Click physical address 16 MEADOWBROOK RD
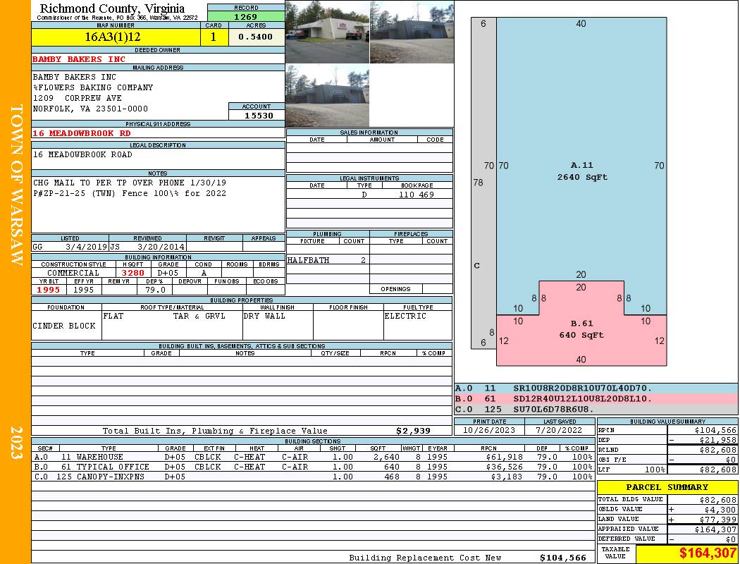This screenshot has width=740, height=564. tap(81, 133)
